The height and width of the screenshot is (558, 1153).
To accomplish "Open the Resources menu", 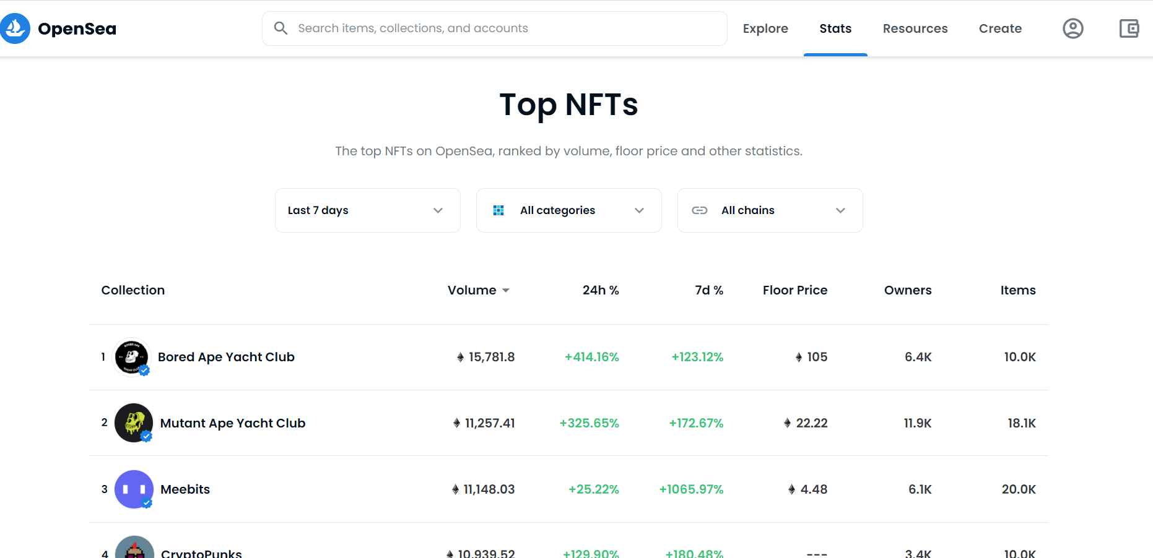I will coord(915,28).
